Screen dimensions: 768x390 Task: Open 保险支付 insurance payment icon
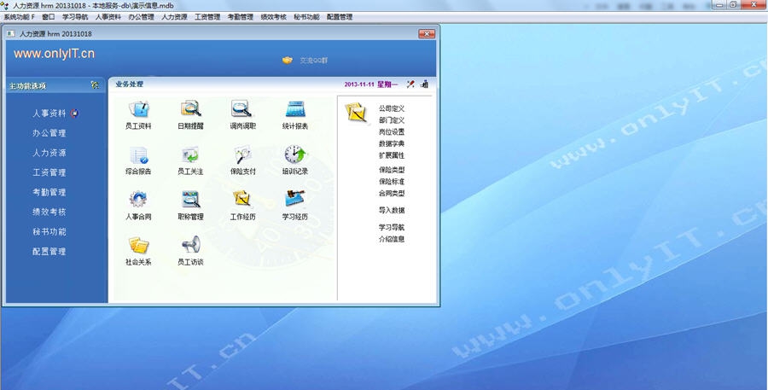pos(242,154)
